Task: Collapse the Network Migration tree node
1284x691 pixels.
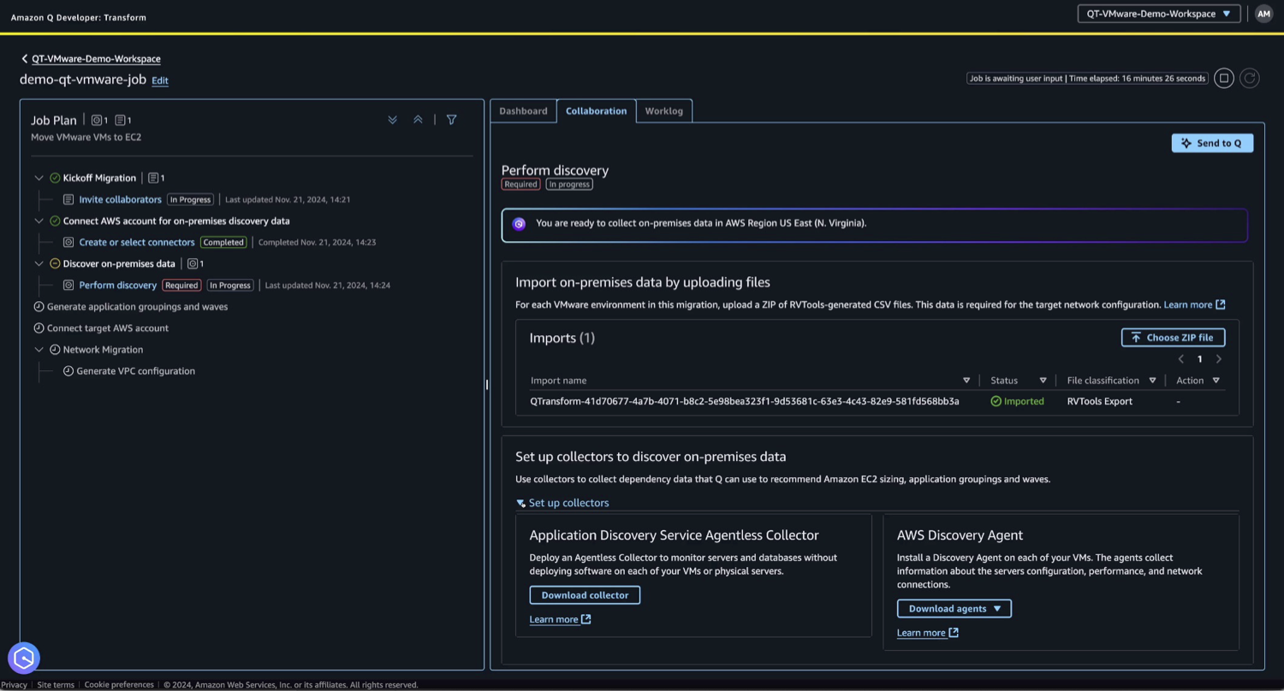Action: pyautogui.click(x=39, y=350)
